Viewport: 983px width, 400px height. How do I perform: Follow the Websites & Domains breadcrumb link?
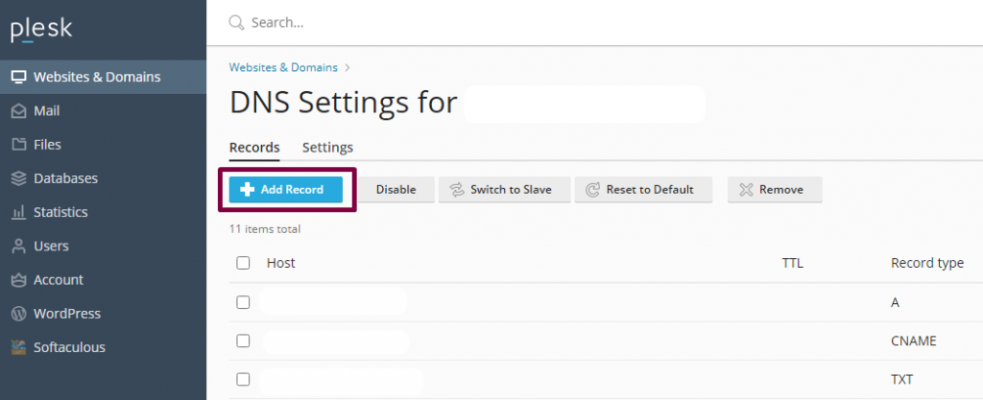[283, 67]
